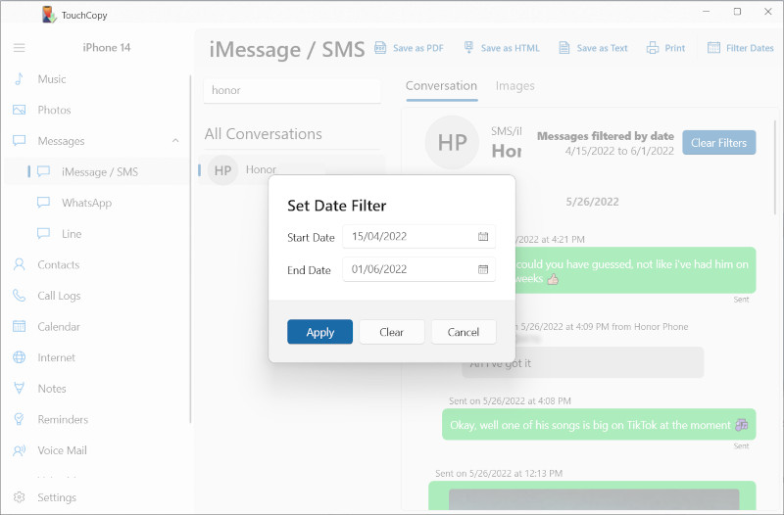The image size is (784, 515).
Task: Click the Music note icon
Action: click(19, 79)
